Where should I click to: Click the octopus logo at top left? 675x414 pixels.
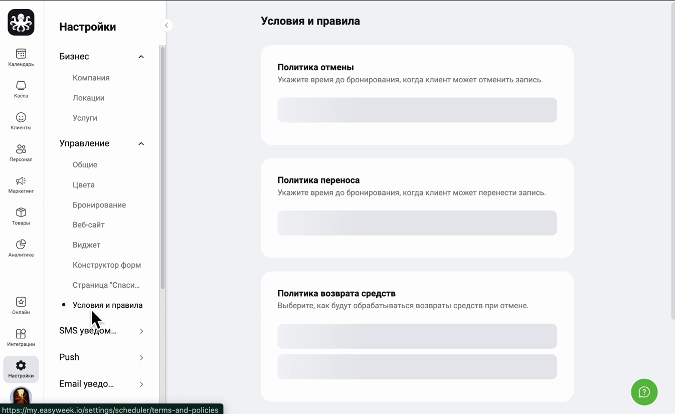tap(21, 23)
